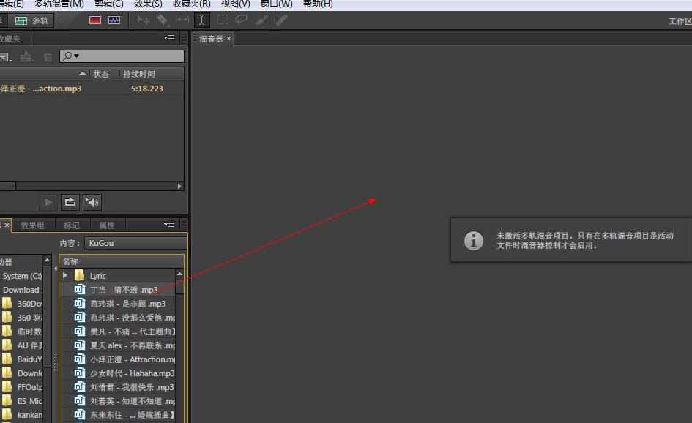Click the sort arrow in file list header
Image resolution: width=692 pixels, height=423 pixels.
(x=82, y=74)
